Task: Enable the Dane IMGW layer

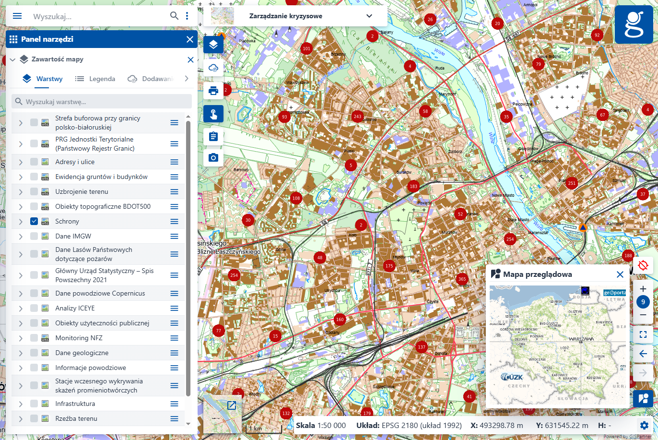Action: [x=34, y=236]
